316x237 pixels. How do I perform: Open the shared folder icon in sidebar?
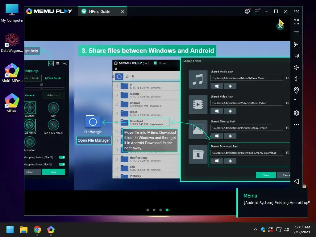tap(296, 102)
